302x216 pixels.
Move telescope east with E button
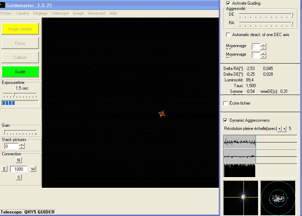(x=4, y=169)
